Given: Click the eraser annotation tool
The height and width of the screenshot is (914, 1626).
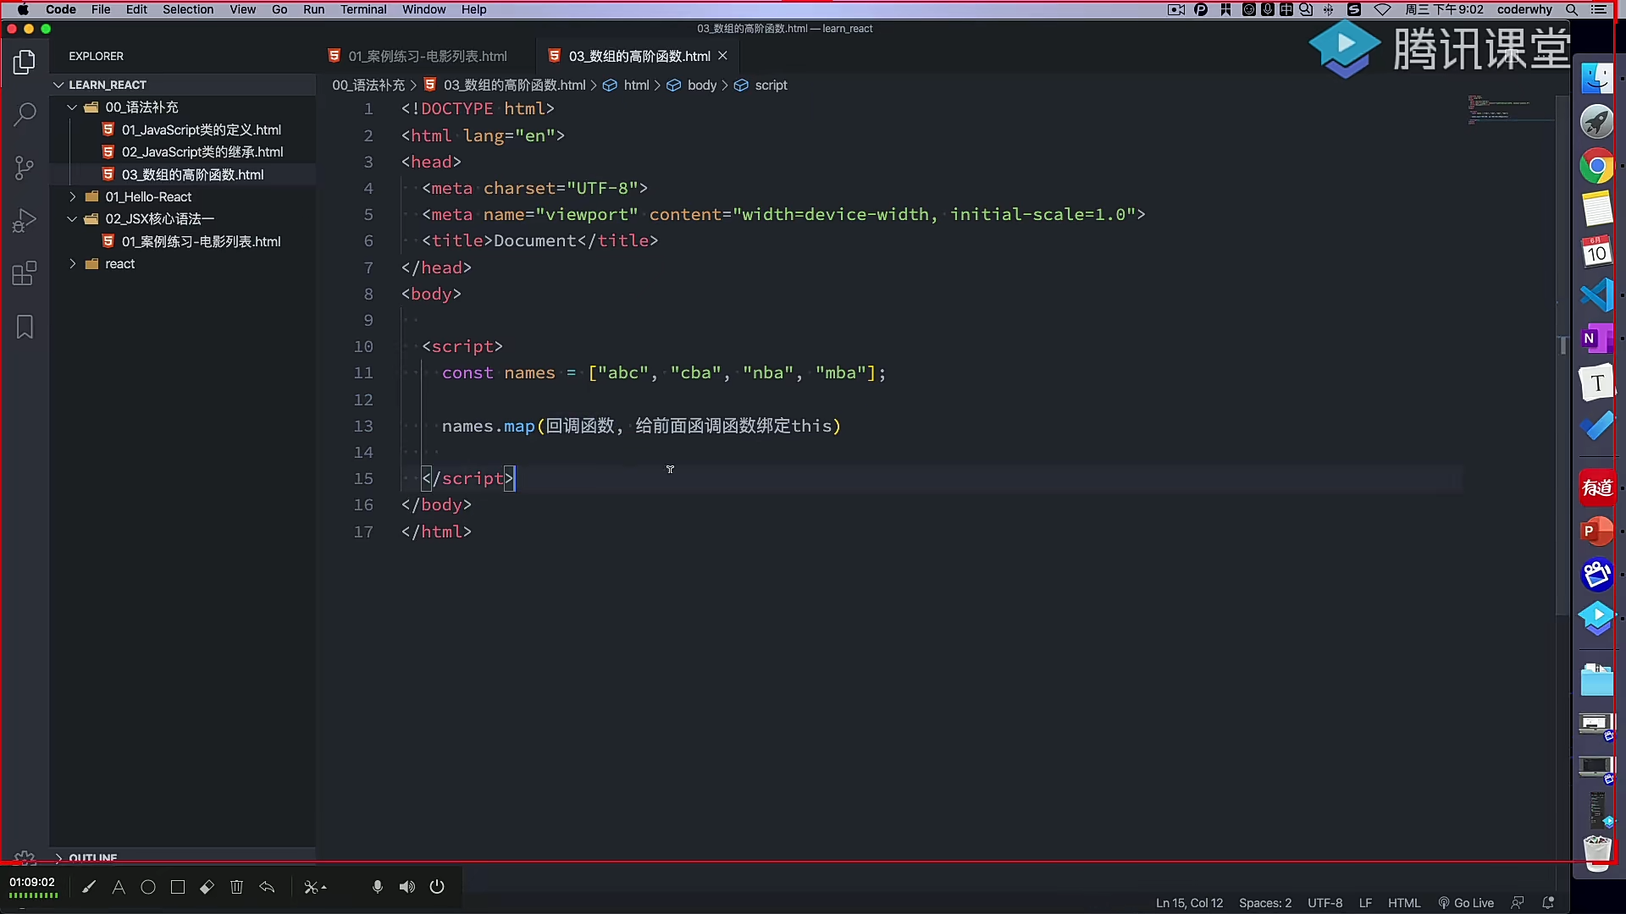Looking at the screenshot, I should [207, 887].
